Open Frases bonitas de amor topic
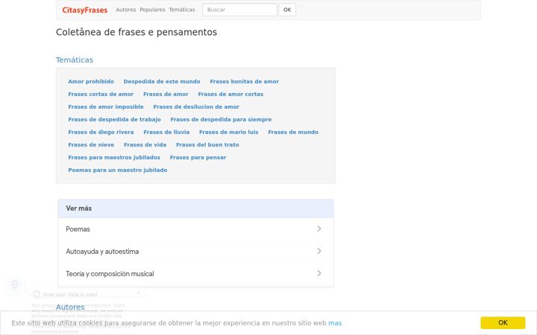 pos(244,81)
